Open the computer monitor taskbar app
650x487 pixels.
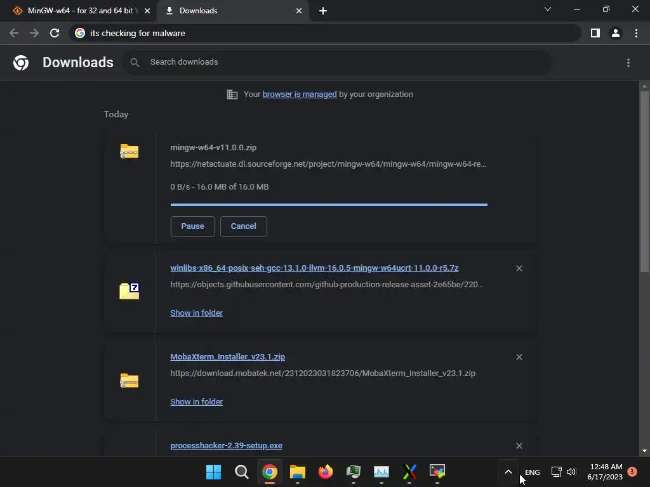(x=354, y=472)
